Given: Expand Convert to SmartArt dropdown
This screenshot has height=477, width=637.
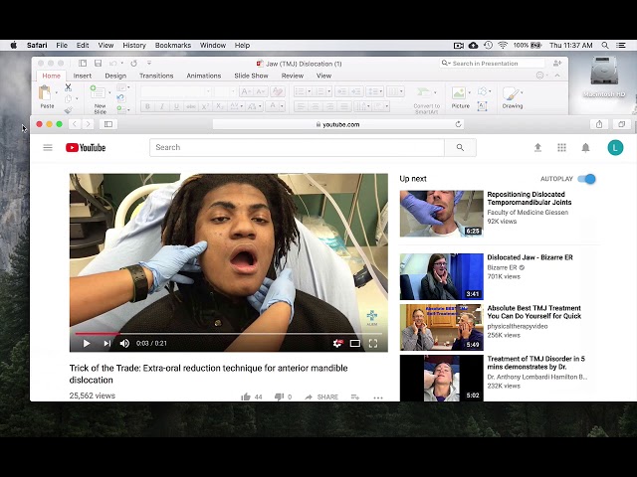Looking at the screenshot, I should tap(435, 92).
